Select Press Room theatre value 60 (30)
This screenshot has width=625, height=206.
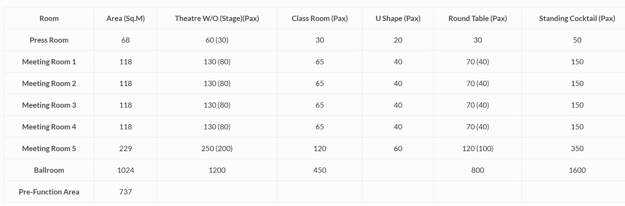click(x=217, y=40)
